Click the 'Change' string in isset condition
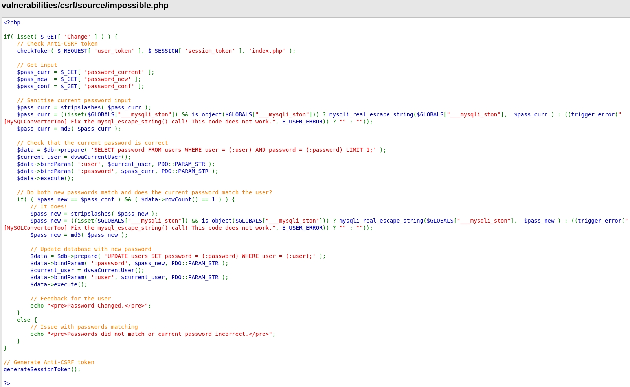The height and width of the screenshot is (387, 630). (x=77, y=37)
